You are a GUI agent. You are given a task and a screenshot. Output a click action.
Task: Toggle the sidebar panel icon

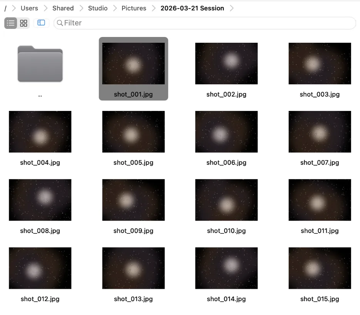point(41,23)
